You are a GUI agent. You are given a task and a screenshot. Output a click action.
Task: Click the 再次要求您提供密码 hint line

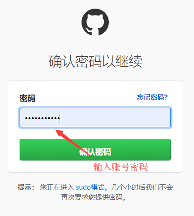(x=93, y=197)
